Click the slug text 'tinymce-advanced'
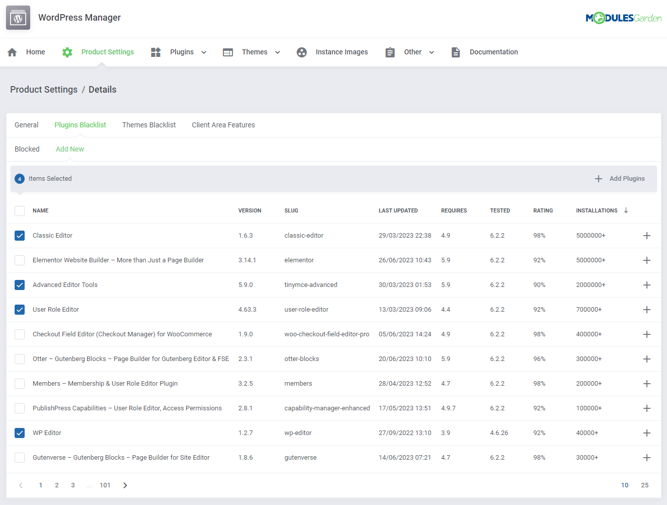 coord(311,285)
